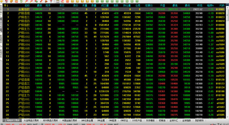Image resolution: width=229 pixels, height=125 pixels.
Task: Select the 沪铜主力 row
Action: (114, 29)
